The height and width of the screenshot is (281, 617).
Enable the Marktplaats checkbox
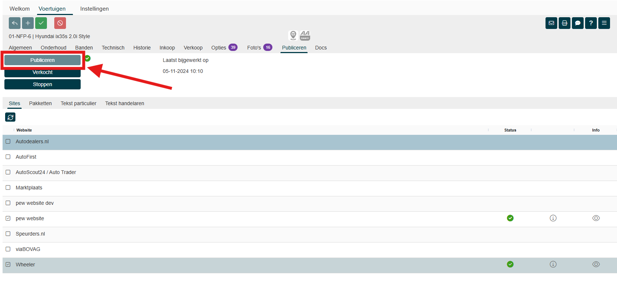(8, 188)
